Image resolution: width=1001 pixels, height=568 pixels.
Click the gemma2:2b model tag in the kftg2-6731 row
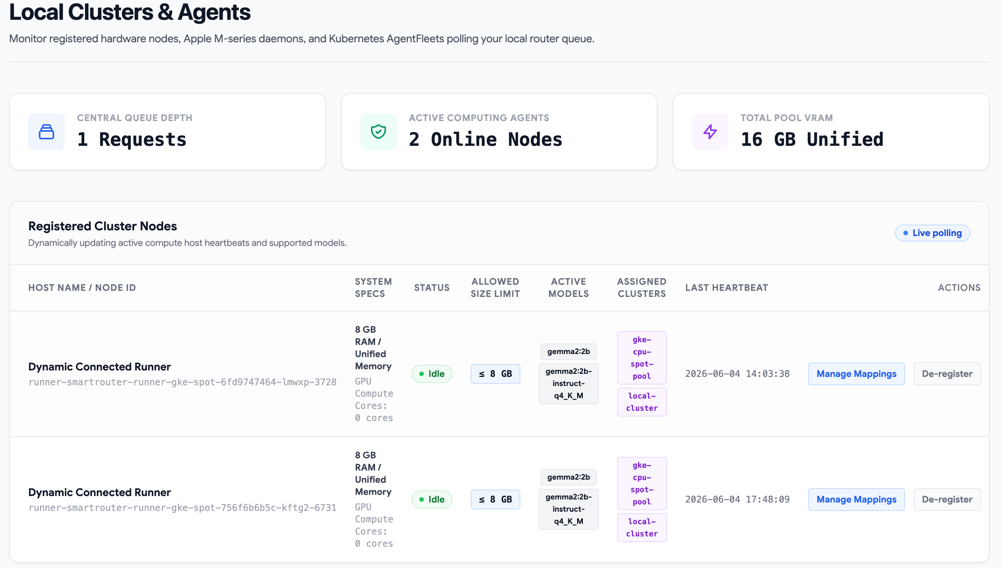tap(568, 477)
